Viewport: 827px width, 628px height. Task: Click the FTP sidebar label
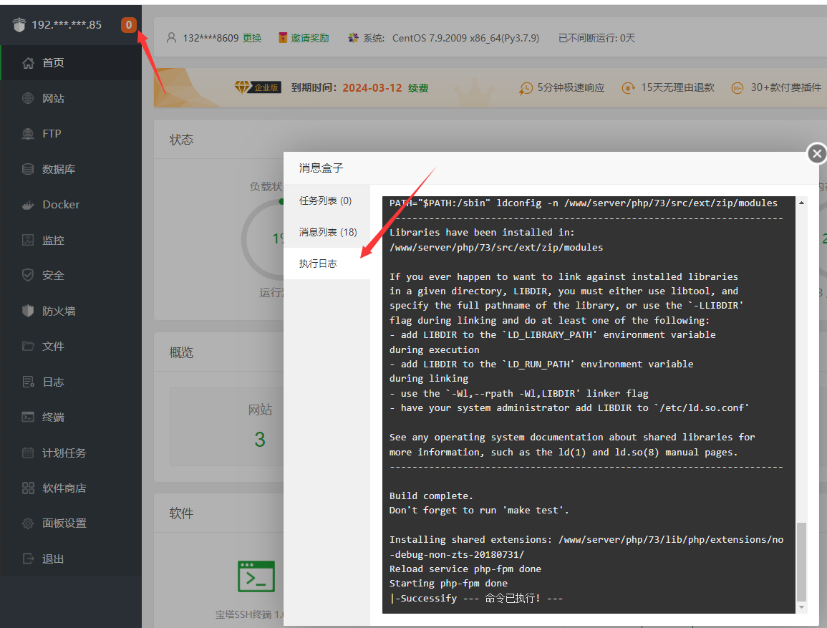point(52,133)
